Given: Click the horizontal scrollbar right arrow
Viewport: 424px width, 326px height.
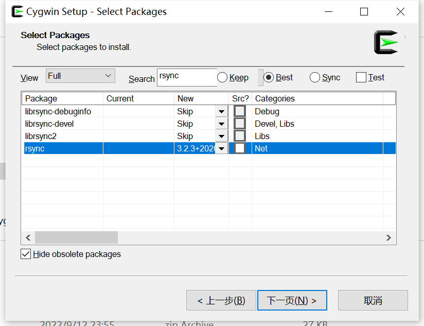Looking at the screenshot, I should [x=388, y=237].
